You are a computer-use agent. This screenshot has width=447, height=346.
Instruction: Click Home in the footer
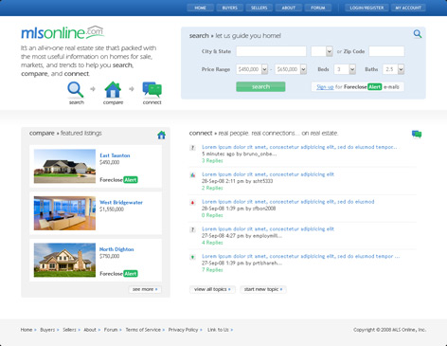pyautogui.click(x=27, y=330)
